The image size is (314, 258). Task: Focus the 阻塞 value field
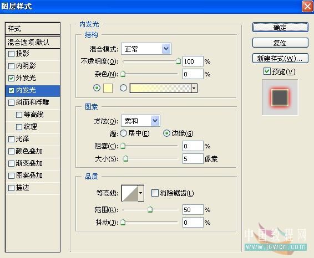[x=193, y=146]
